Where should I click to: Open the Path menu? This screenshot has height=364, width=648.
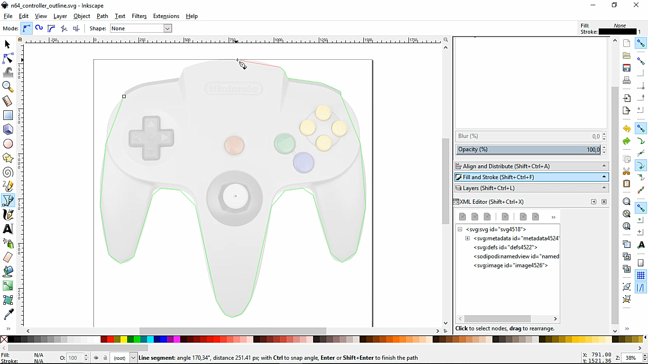pos(102,16)
